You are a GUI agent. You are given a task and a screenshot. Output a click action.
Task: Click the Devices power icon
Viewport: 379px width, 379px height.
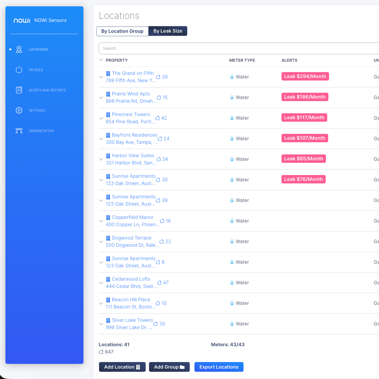(x=19, y=70)
